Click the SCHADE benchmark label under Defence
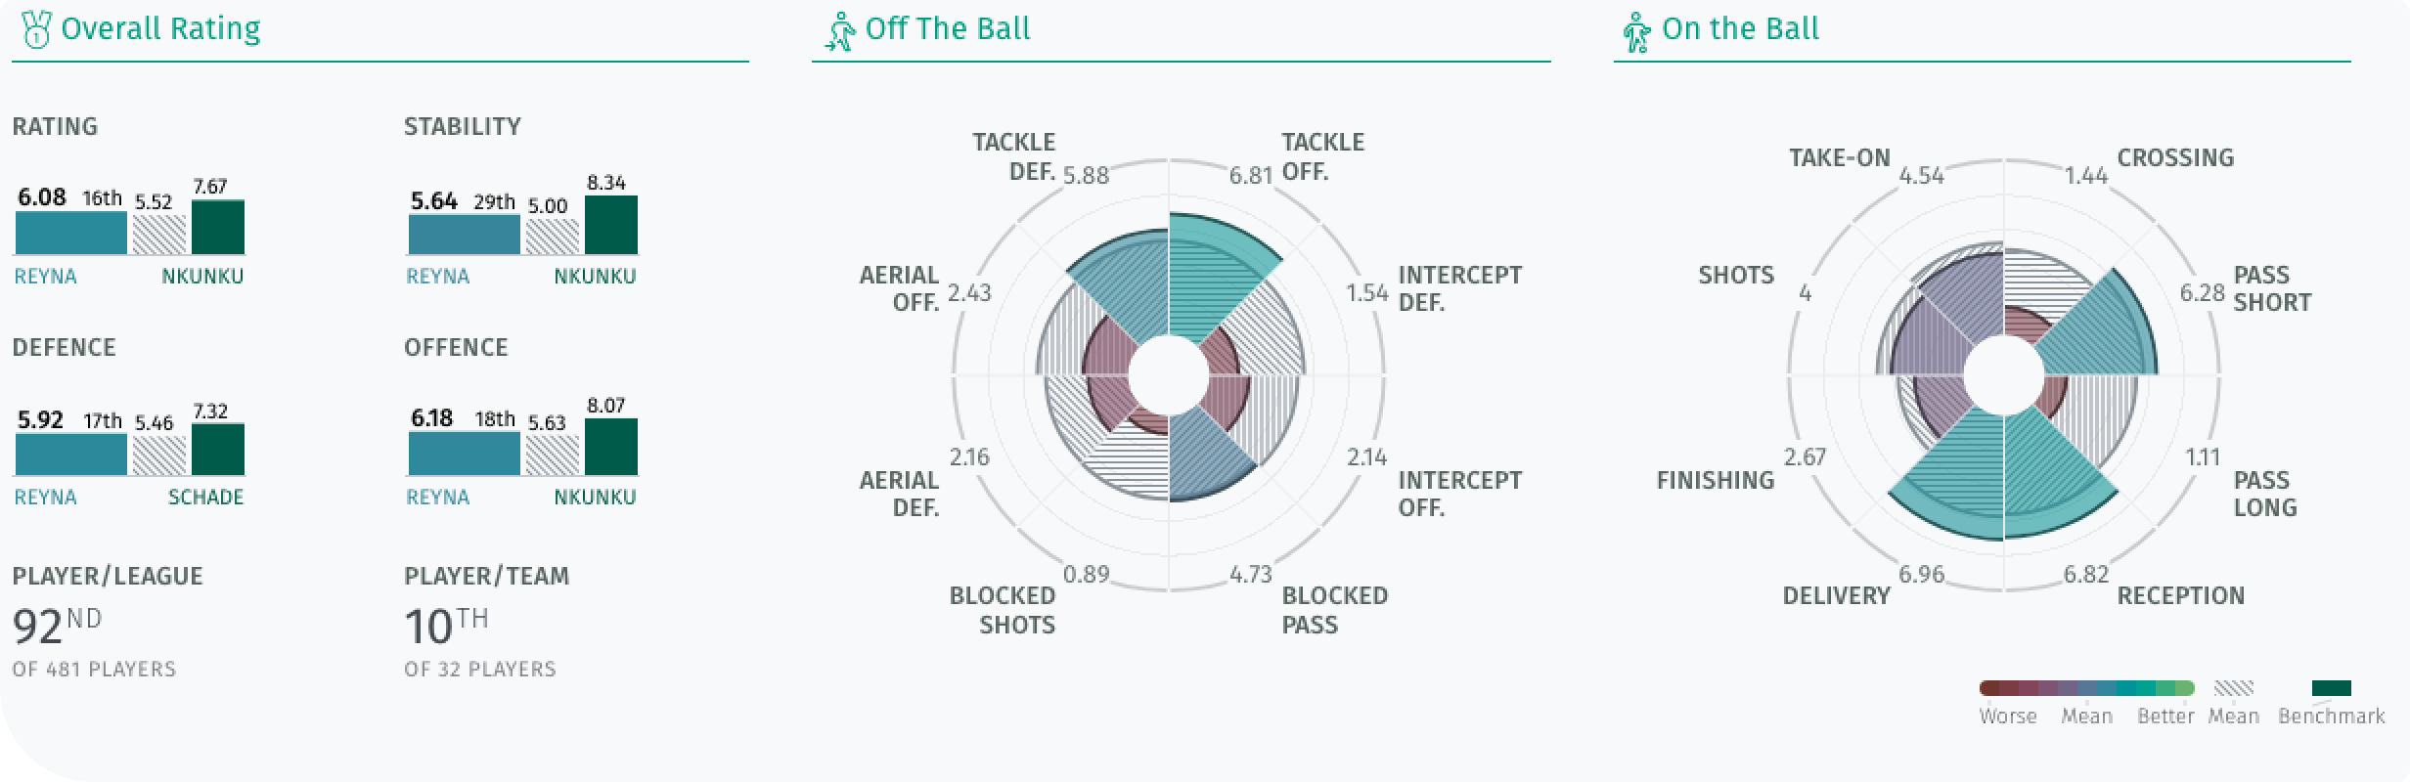This screenshot has height=782, width=2410. click(205, 498)
